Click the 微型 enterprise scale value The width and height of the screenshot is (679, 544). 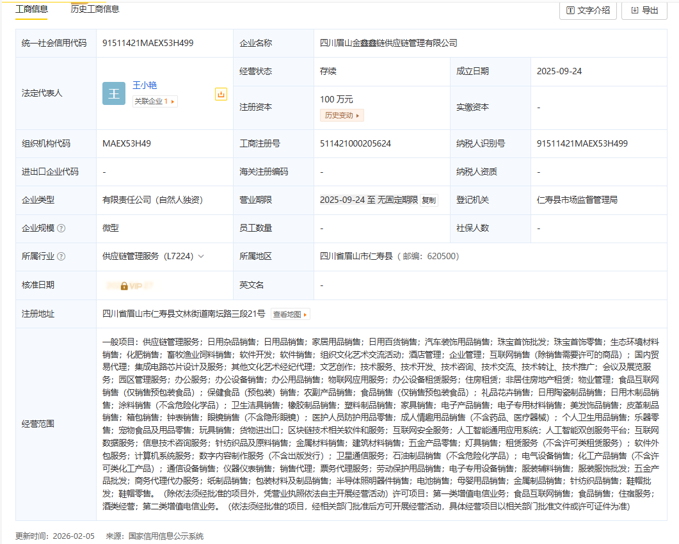point(111,228)
